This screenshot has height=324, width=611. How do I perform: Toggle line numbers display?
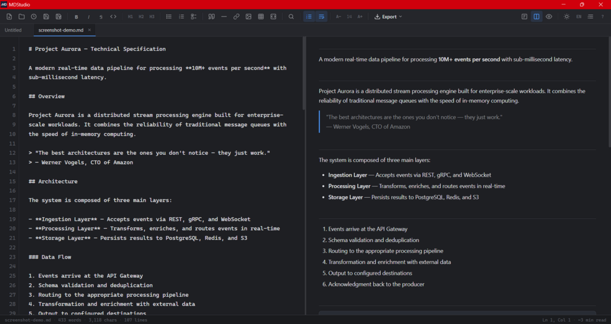pyautogui.click(x=309, y=17)
